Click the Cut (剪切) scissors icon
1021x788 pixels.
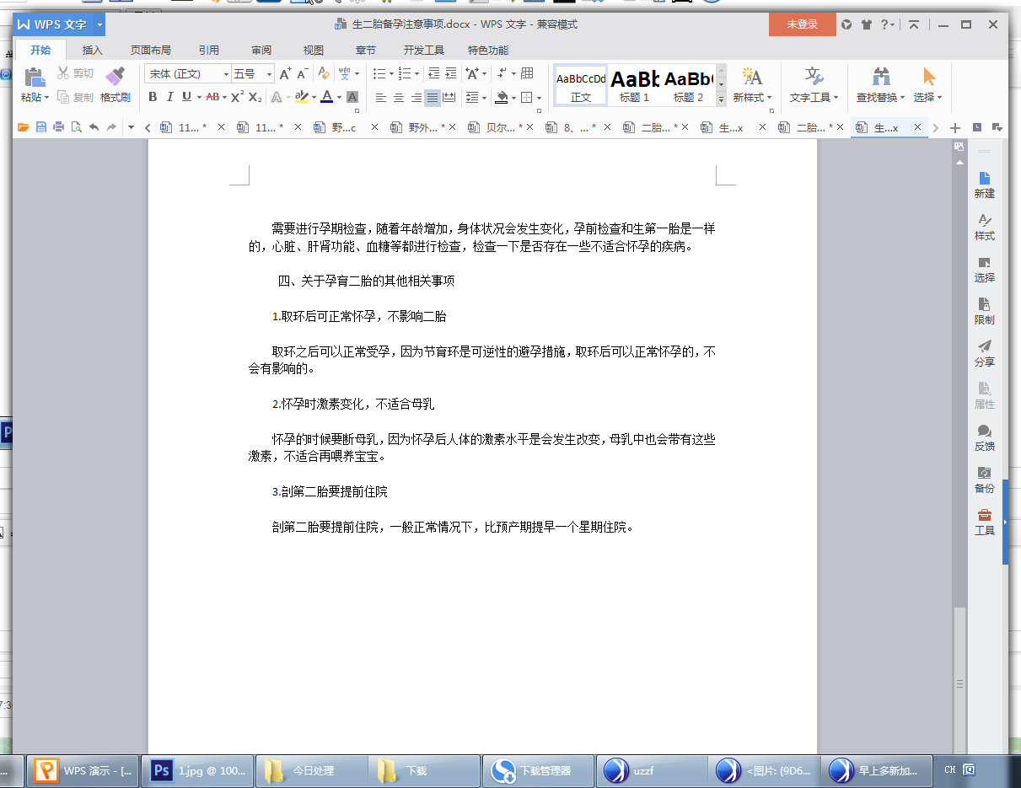click(x=63, y=73)
